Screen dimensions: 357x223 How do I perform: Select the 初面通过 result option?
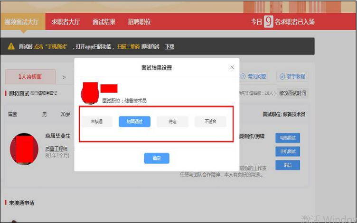(134, 122)
